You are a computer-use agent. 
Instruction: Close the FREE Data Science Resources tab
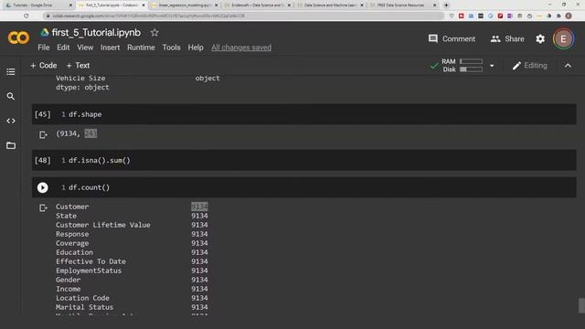[x=435, y=5]
